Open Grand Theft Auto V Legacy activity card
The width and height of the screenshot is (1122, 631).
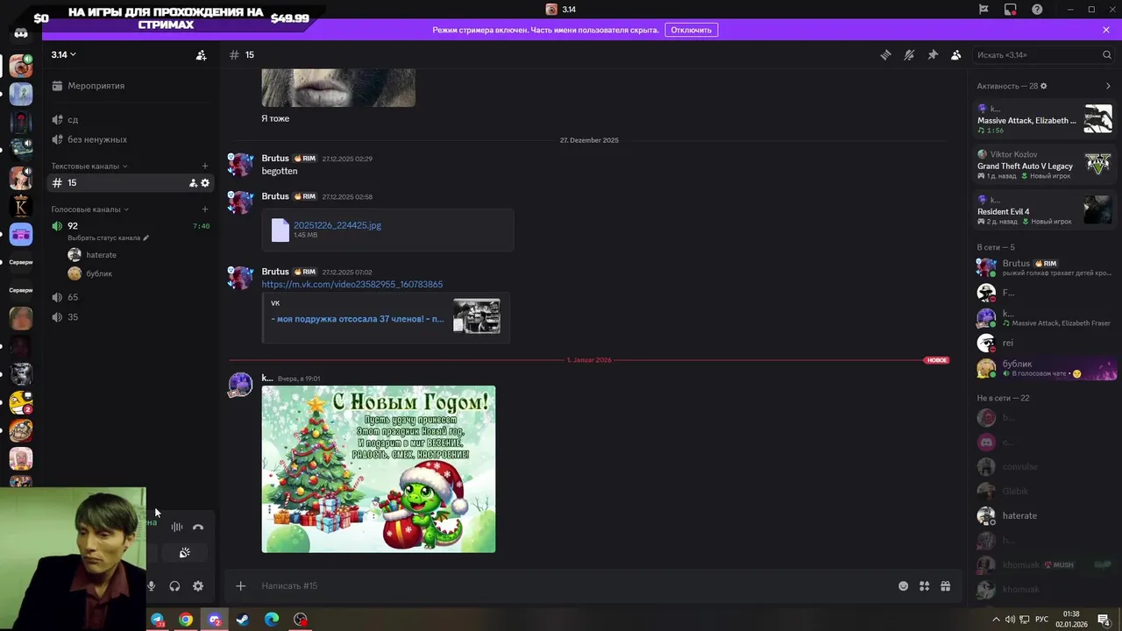[x=1044, y=165]
